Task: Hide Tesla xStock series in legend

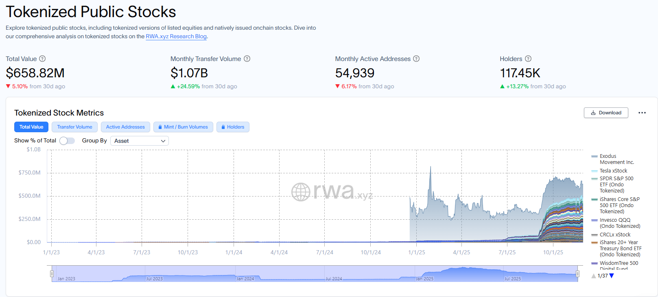Action: 613,171
